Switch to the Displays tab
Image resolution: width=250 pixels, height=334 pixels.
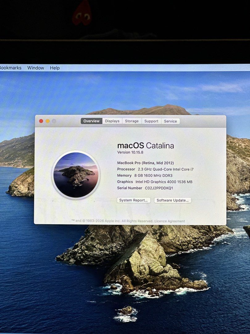tap(112, 121)
